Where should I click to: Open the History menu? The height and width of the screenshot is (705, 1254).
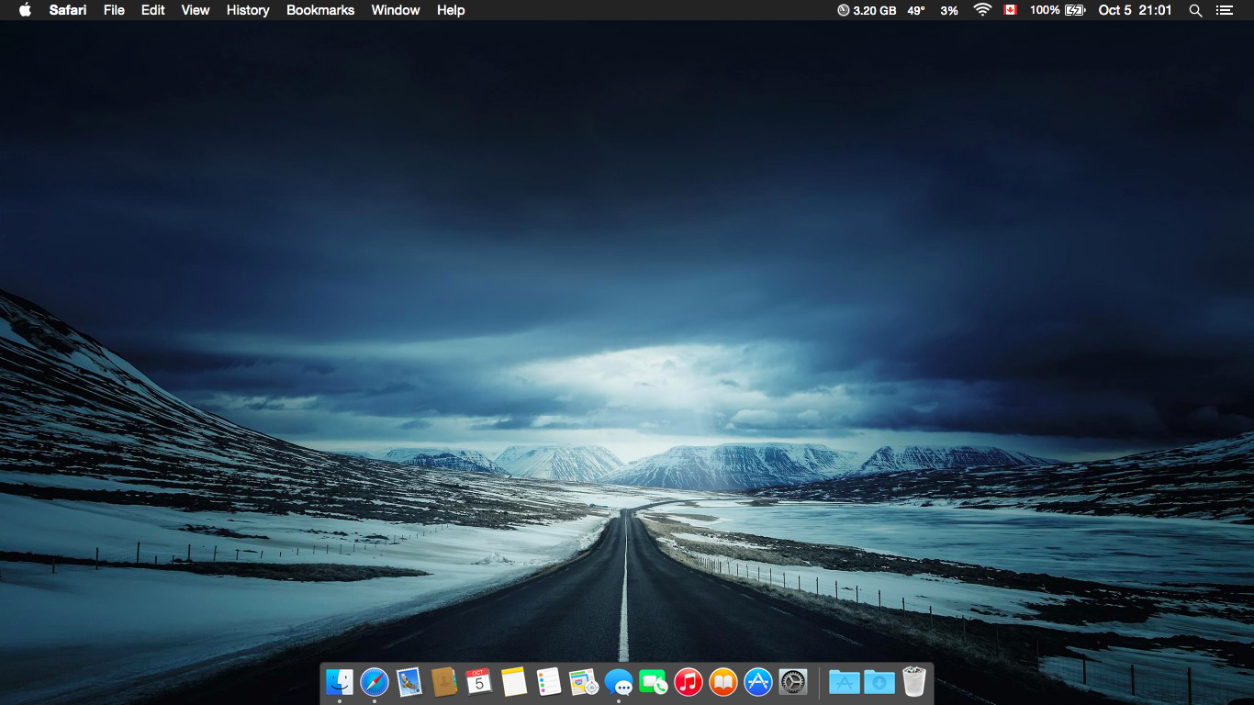coord(248,10)
